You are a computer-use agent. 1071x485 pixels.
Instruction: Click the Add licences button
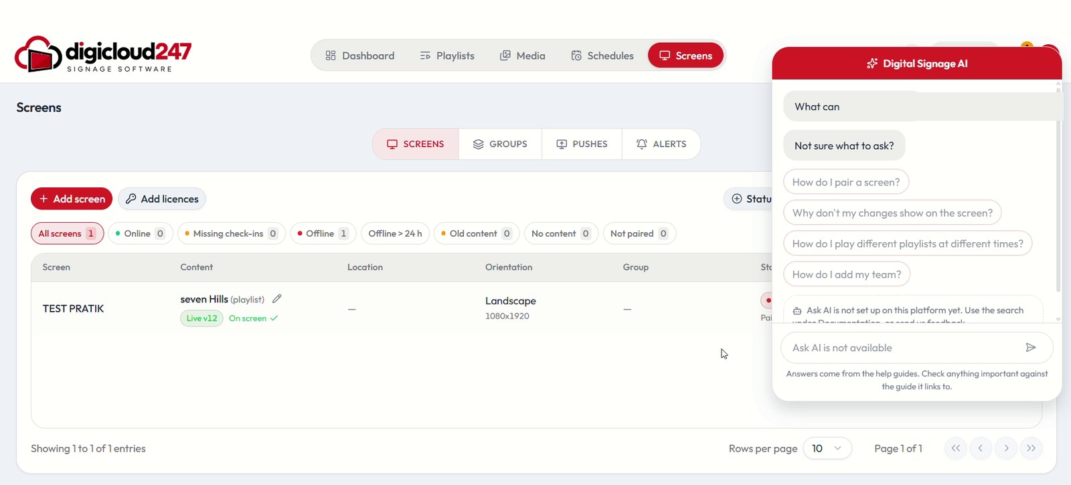162,199
